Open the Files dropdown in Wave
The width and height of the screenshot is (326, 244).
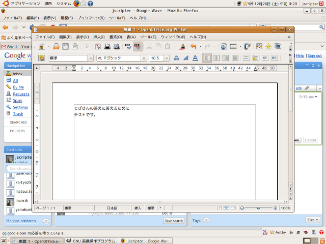312,220
